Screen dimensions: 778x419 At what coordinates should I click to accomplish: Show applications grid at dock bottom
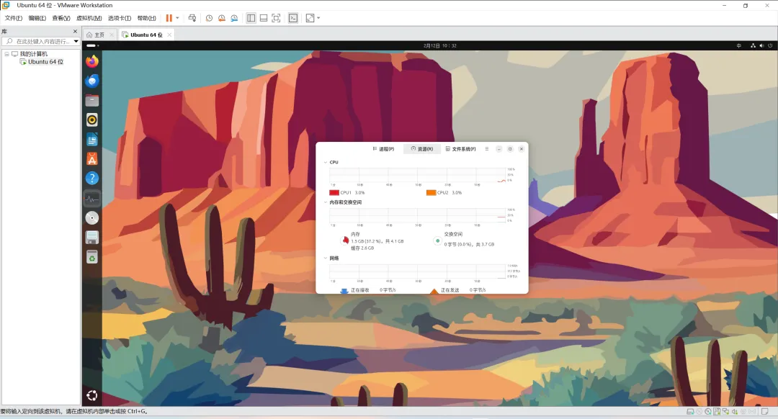(91, 395)
